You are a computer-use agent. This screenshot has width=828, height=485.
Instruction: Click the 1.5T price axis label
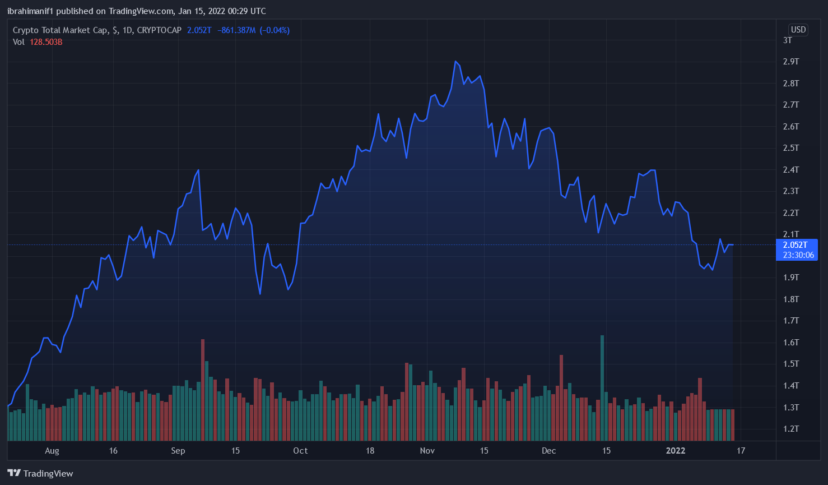coord(791,364)
